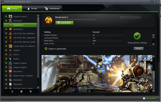The width and height of the screenshot is (161, 102).
Task: Click the Counter Strike game icon
Action: click(10, 46)
